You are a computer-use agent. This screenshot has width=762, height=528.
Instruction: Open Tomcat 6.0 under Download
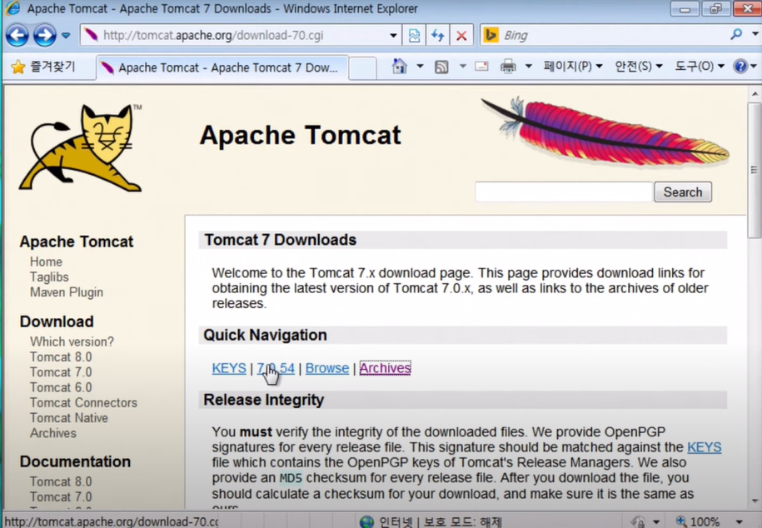(x=61, y=387)
